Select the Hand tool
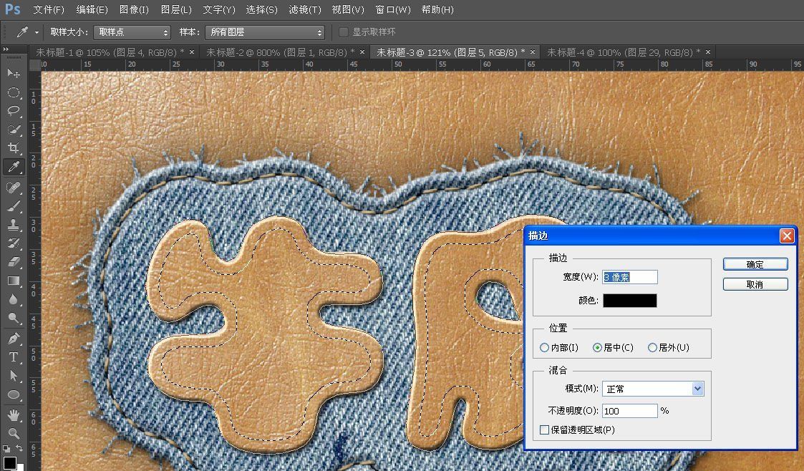 point(14,414)
